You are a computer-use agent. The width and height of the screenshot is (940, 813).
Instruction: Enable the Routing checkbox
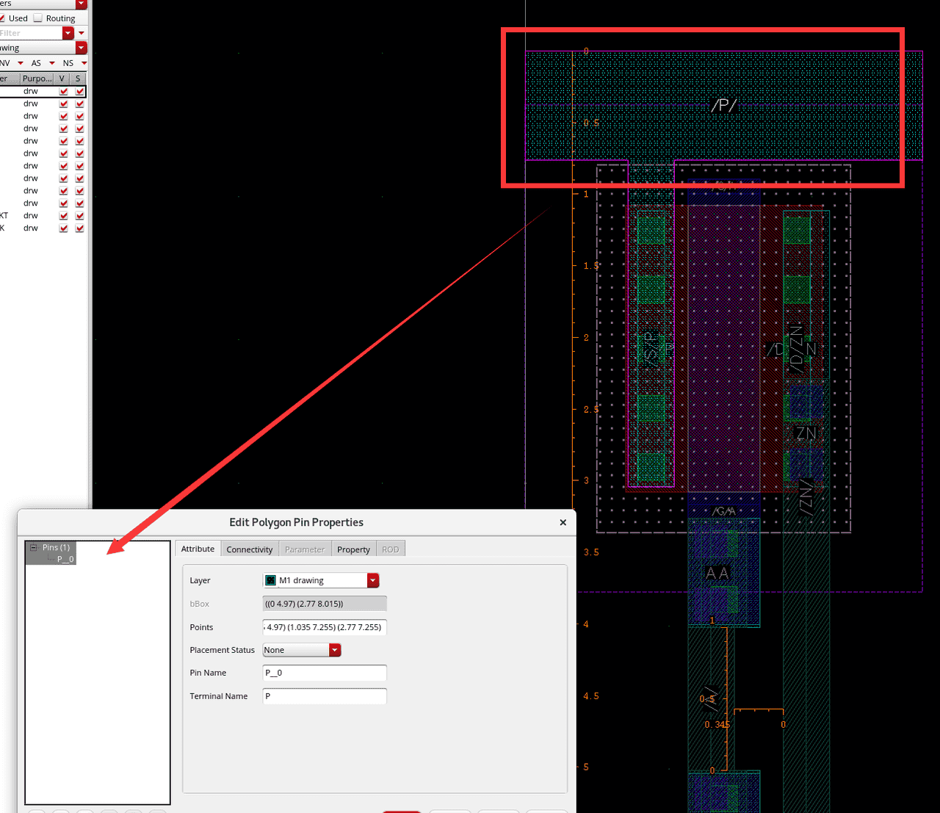[38, 18]
